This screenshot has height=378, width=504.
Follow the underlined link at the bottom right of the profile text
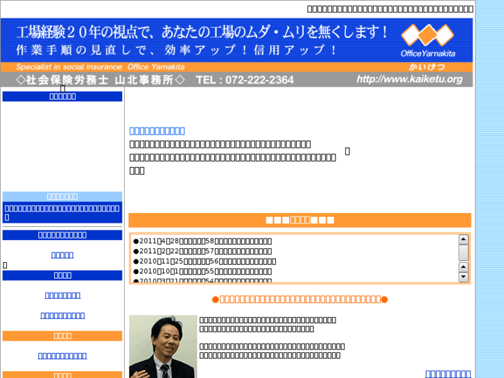click(x=448, y=374)
